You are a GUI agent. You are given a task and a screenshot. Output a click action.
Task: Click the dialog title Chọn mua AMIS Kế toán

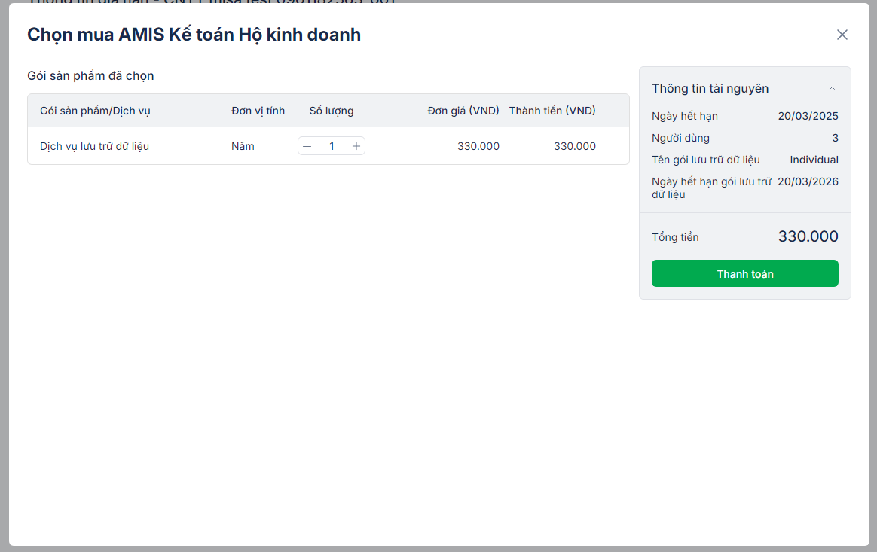(194, 35)
